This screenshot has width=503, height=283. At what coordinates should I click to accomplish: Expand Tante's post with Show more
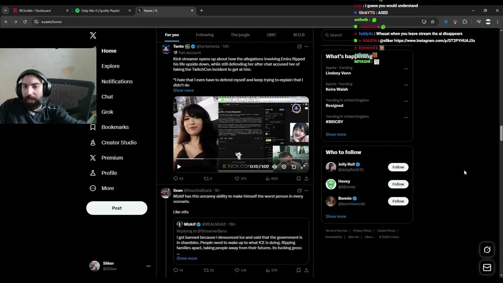[183, 90]
